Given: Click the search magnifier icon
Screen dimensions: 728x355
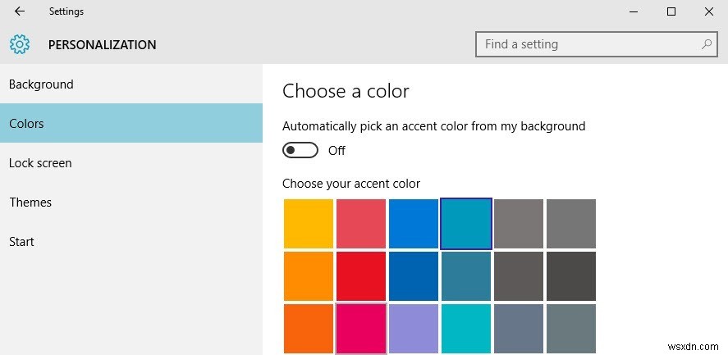Looking at the screenshot, I should coord(706,44).
